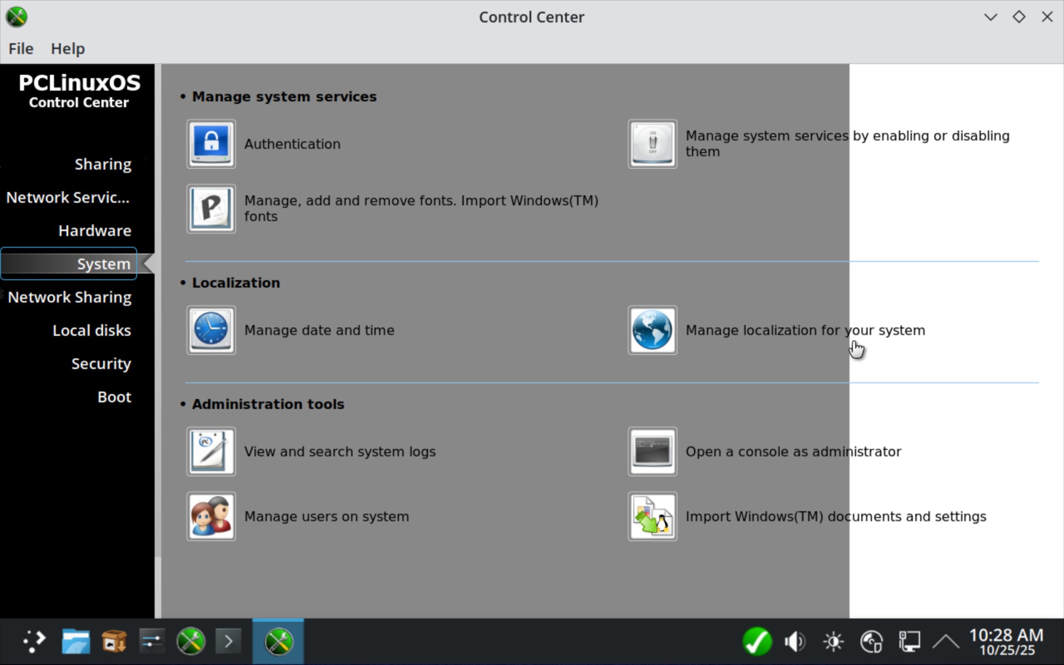The width and height of the screenshot is (1064, 665).
Task: Open the Help menu
Action: click(x=68, y=48)
